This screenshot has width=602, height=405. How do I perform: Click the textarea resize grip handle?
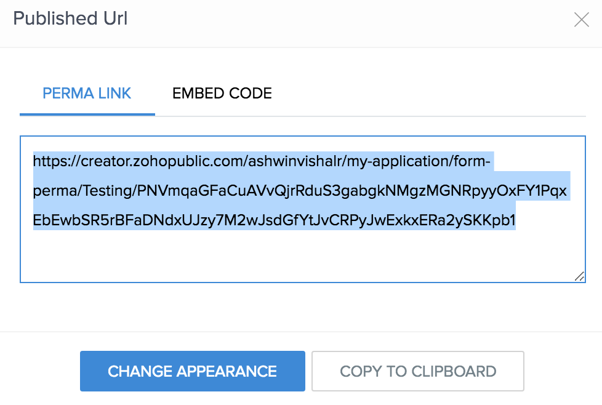[x=579, y=277]
